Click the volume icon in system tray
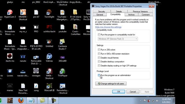Screen dimensions: 185x104 click(x=157, y=101)
